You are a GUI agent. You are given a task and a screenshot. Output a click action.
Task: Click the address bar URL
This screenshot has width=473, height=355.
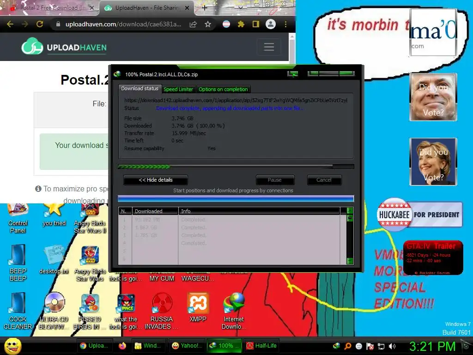point(123,24)
